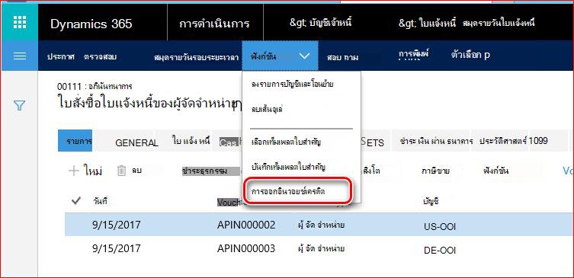
Task: Switch to the ประวัติศาสตร์ 1099 tab
Action: [x=513, y=140]
